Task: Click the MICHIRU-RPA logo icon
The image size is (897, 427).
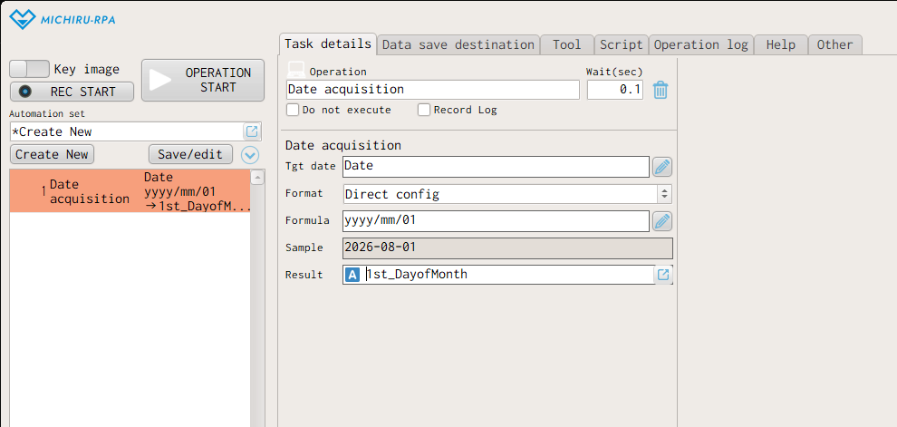Action: coord(23,19)
